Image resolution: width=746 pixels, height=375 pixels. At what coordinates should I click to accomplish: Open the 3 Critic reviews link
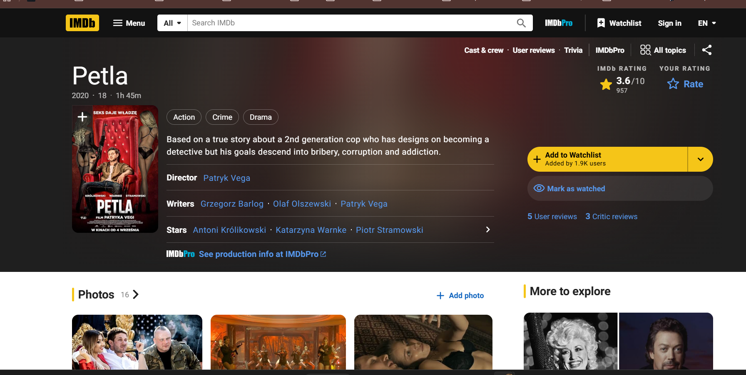(x=611, y=217)
